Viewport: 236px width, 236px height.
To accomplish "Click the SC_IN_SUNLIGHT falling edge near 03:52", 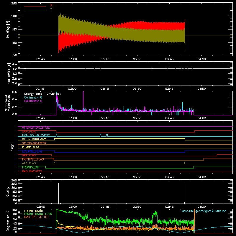I will pos(185,139).
